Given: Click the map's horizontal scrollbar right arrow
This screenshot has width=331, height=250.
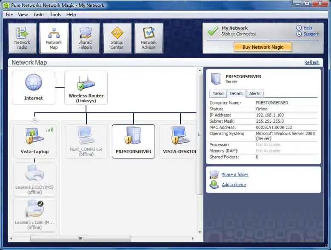Looking at the screenshot, I should pos(193,239).
